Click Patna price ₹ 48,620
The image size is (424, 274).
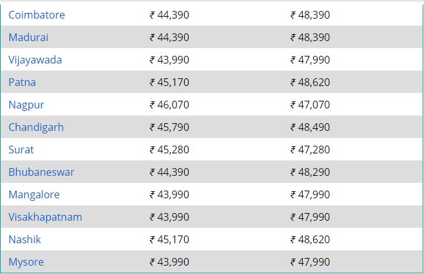tap(310, 82)
